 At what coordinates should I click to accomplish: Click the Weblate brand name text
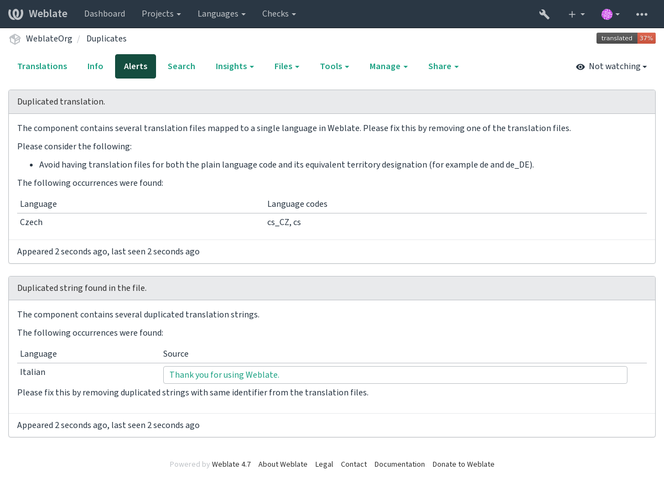[48, 14]
